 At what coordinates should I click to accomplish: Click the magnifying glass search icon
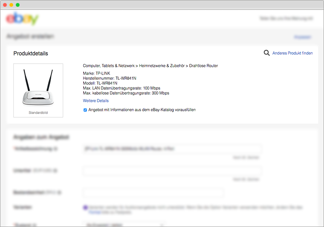(267, 53)
